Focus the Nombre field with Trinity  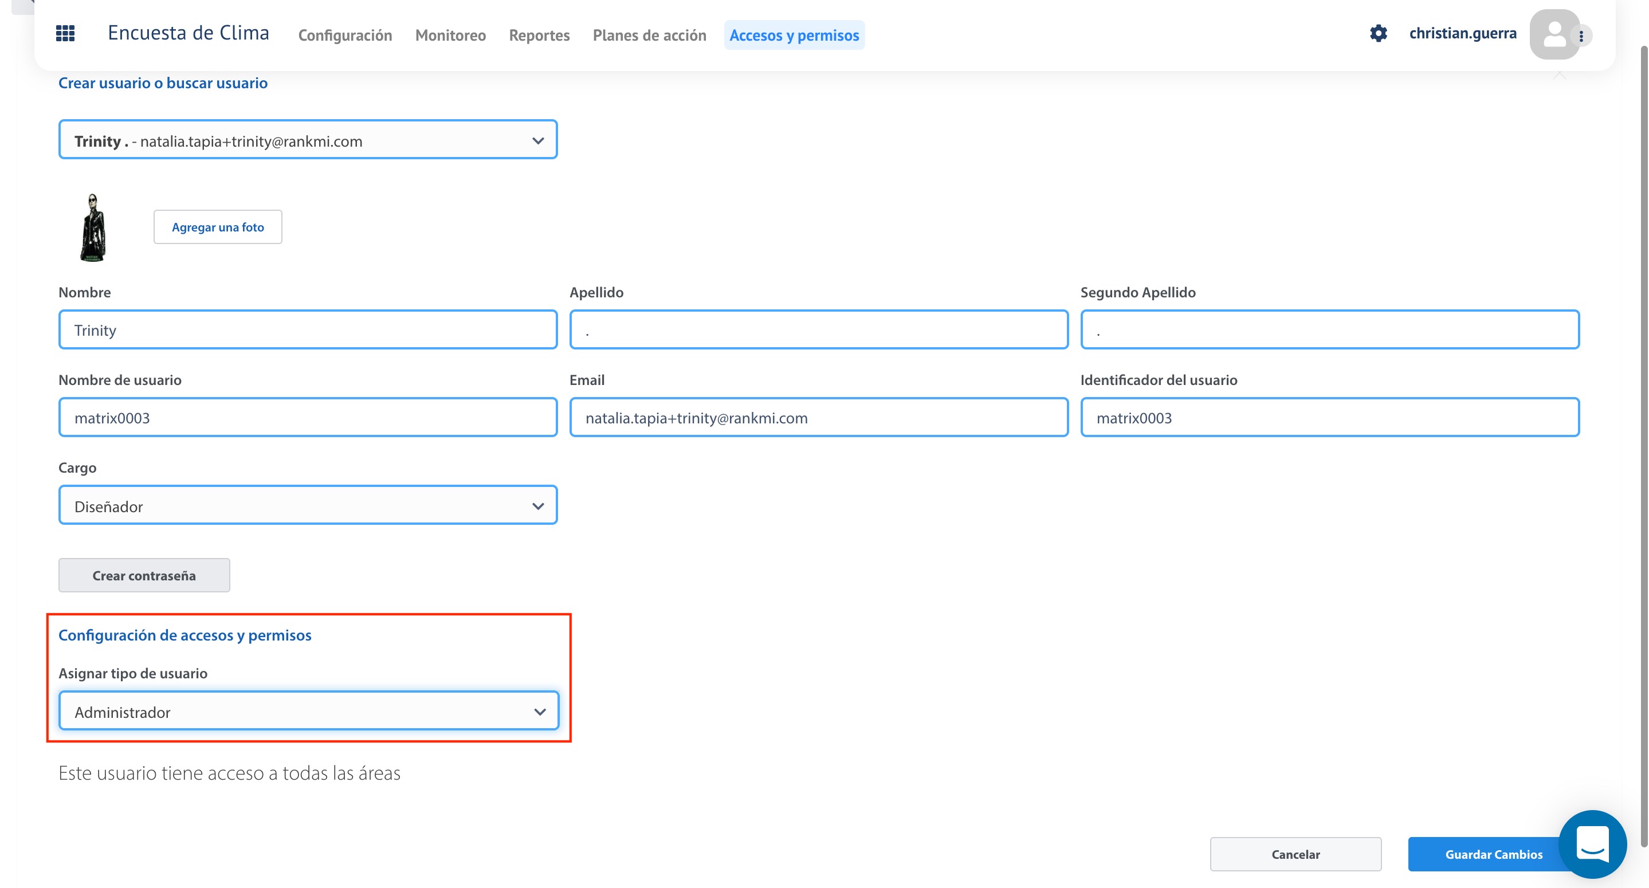click(308, 330)
